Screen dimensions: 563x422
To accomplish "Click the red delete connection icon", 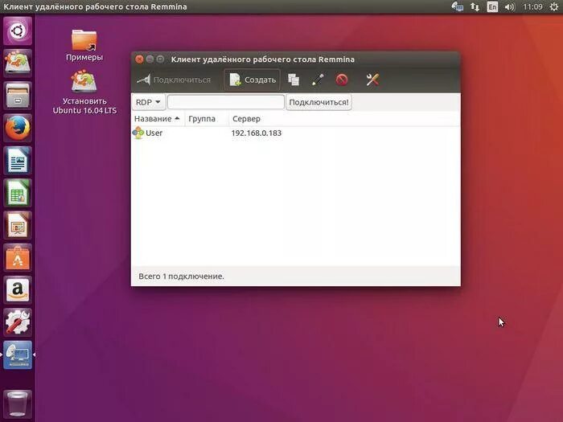I will [x=342, y=80].
